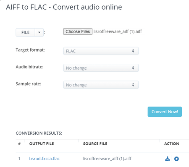Open the bsrud-fxcca.flac output file link
The height and width of the screenshot is (167, 189).
[x=45, y=159]
